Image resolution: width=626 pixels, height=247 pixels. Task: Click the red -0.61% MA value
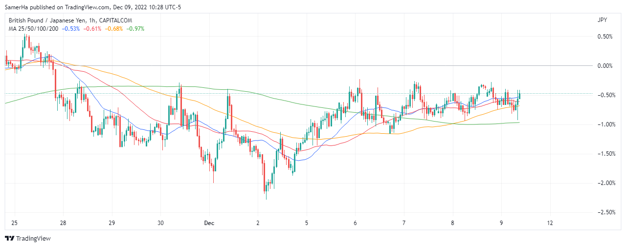click(92, 29)
